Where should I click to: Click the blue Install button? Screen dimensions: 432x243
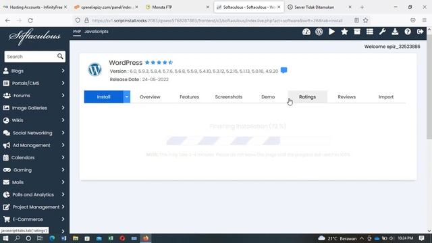coord(103,97)
